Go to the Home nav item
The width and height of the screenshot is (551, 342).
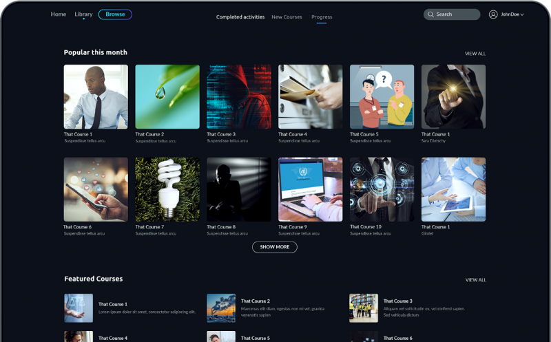point(59,14)
